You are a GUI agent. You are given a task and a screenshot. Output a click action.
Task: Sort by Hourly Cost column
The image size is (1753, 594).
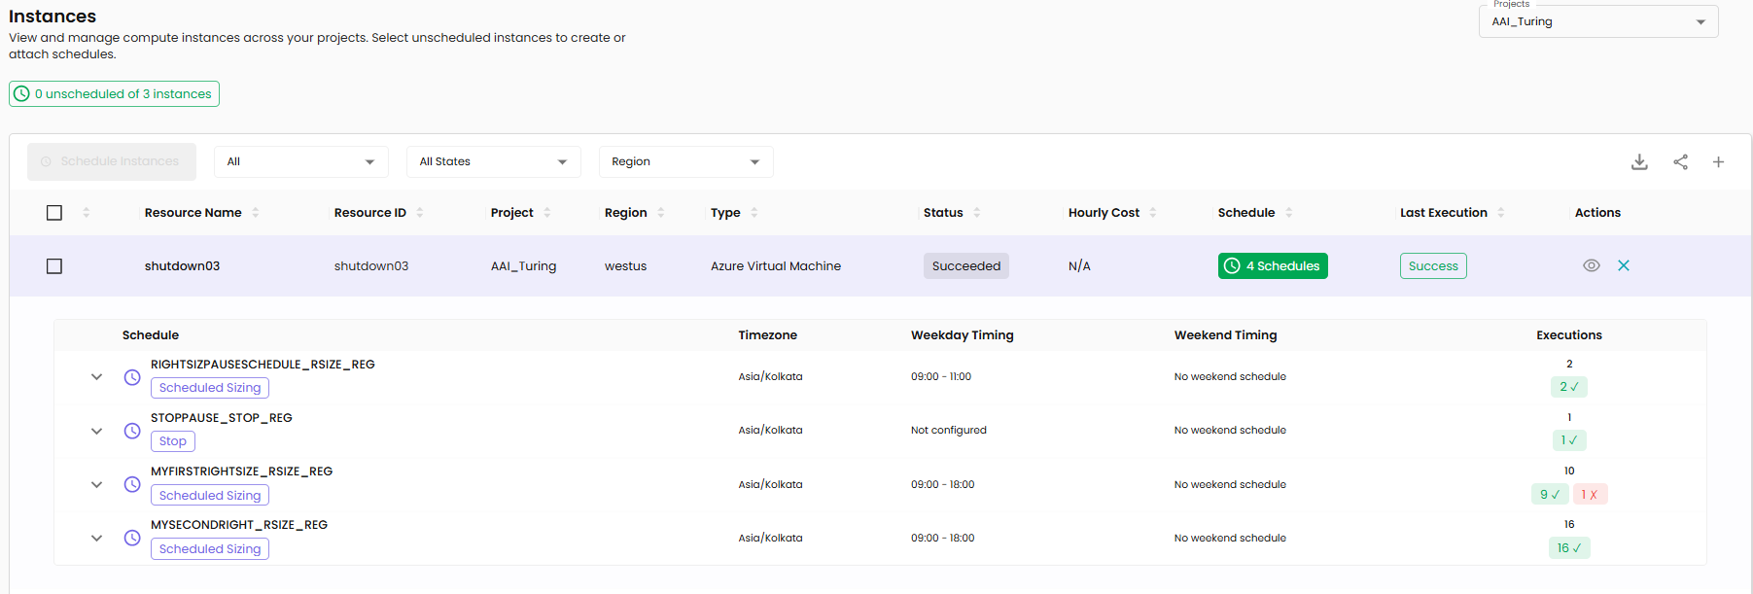pos(1153,213)
